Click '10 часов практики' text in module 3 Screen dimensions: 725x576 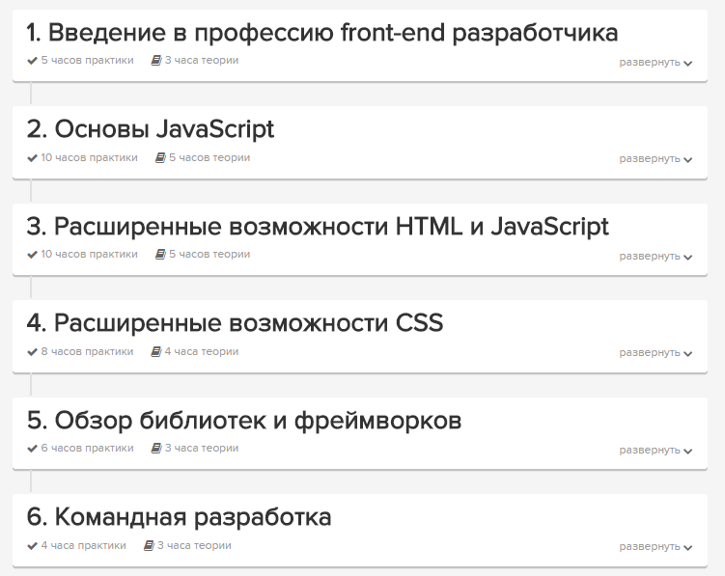coord(89,255)
